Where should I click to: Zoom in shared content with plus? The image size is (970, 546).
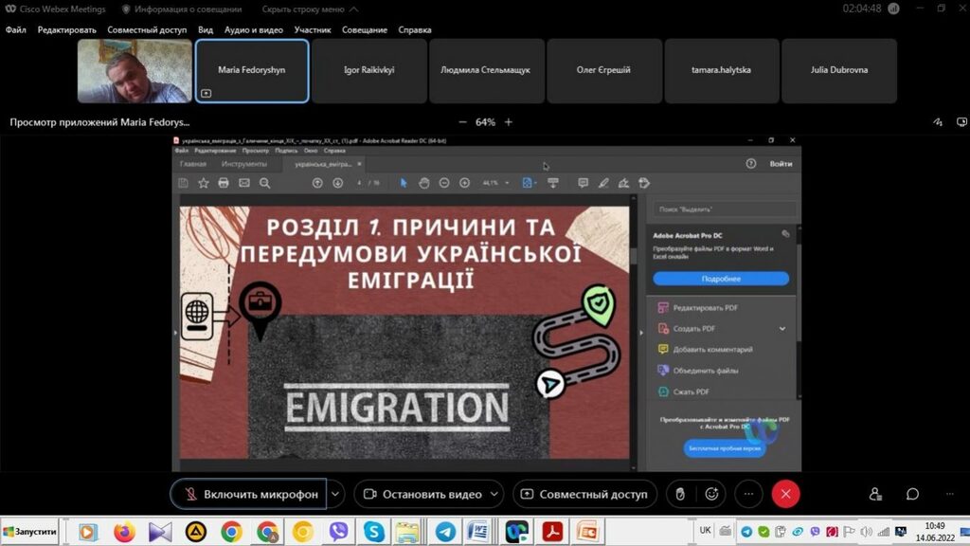[509, 122]
